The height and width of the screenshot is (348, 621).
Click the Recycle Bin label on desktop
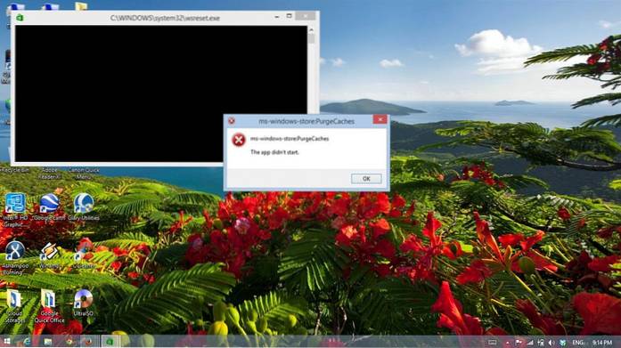tap(15, 170)
